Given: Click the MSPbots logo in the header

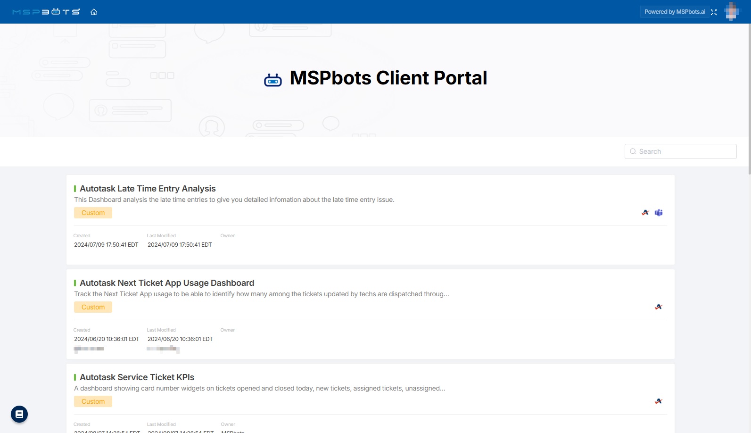Looking at the screenshot, I should (46, 12).
